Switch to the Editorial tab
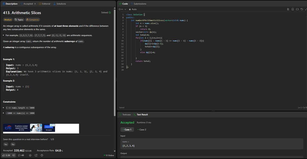 (x=44, y=4)
